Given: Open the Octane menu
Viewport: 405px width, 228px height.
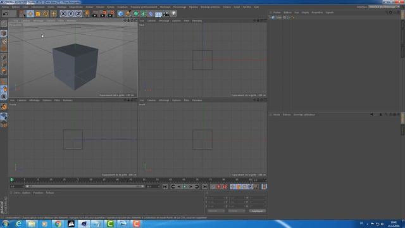Looking at the screenshot, I should pos(227,7).
